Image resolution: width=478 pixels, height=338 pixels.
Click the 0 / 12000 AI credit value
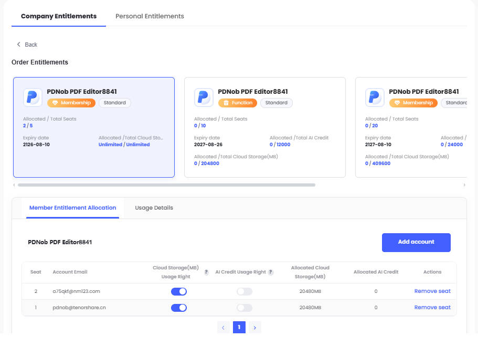(x=280, y=144)
